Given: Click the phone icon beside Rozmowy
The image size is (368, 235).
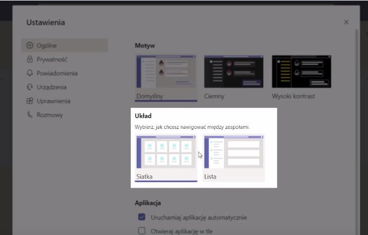Looking at the screenshot, I should [30, 115].
